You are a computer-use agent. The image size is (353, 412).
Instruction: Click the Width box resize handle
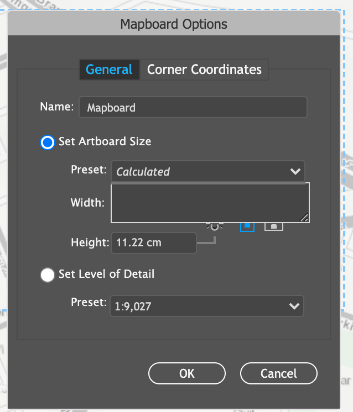(x=304, y=218)
